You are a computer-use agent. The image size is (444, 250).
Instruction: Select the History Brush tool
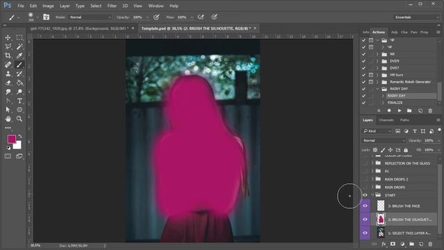(19, 74)
